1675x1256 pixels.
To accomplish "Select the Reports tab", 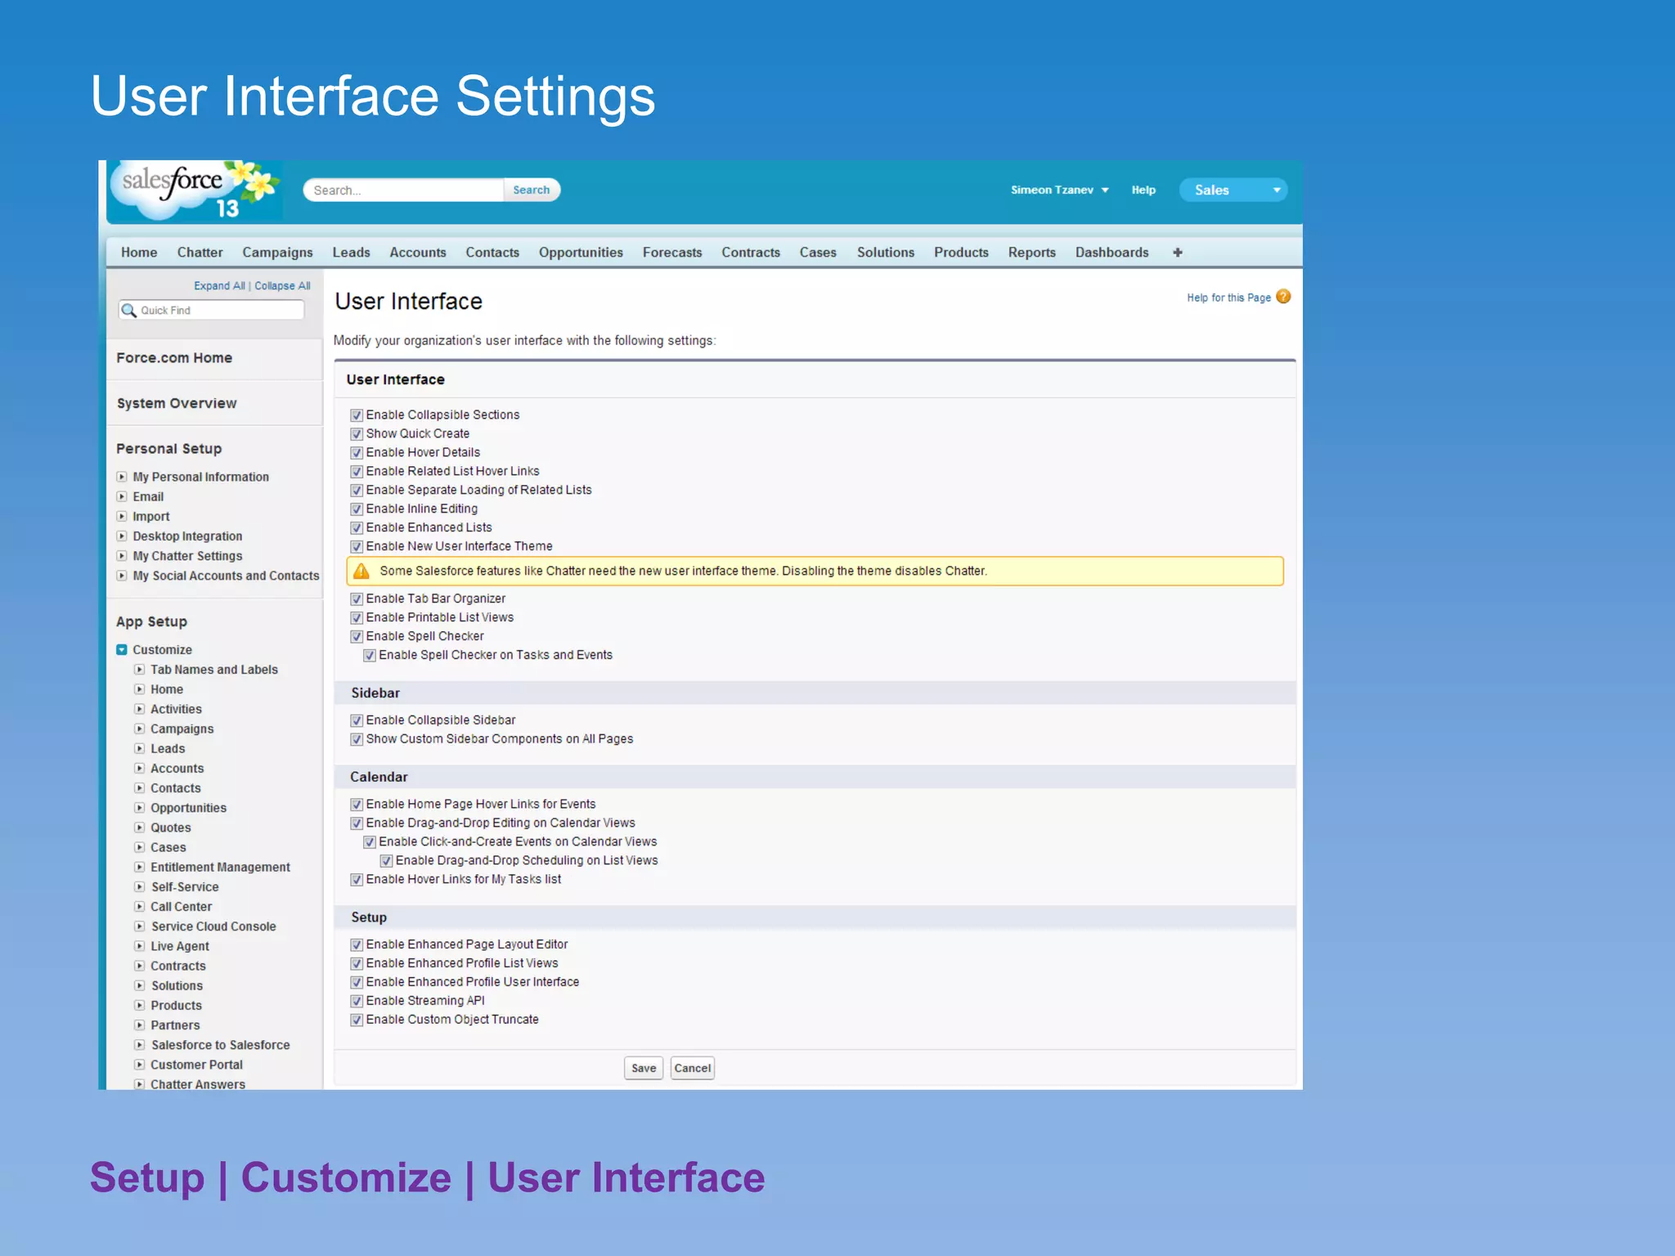I will pos(1032,253).
